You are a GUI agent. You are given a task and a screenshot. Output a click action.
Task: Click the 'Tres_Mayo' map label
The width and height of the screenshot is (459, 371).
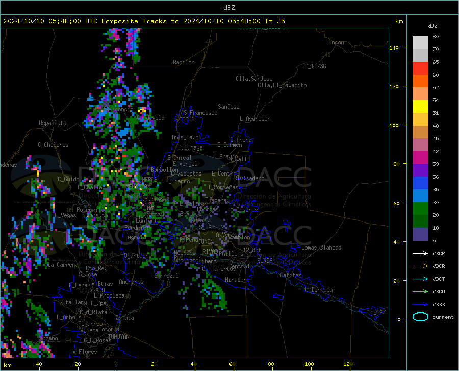click(185, 137)
